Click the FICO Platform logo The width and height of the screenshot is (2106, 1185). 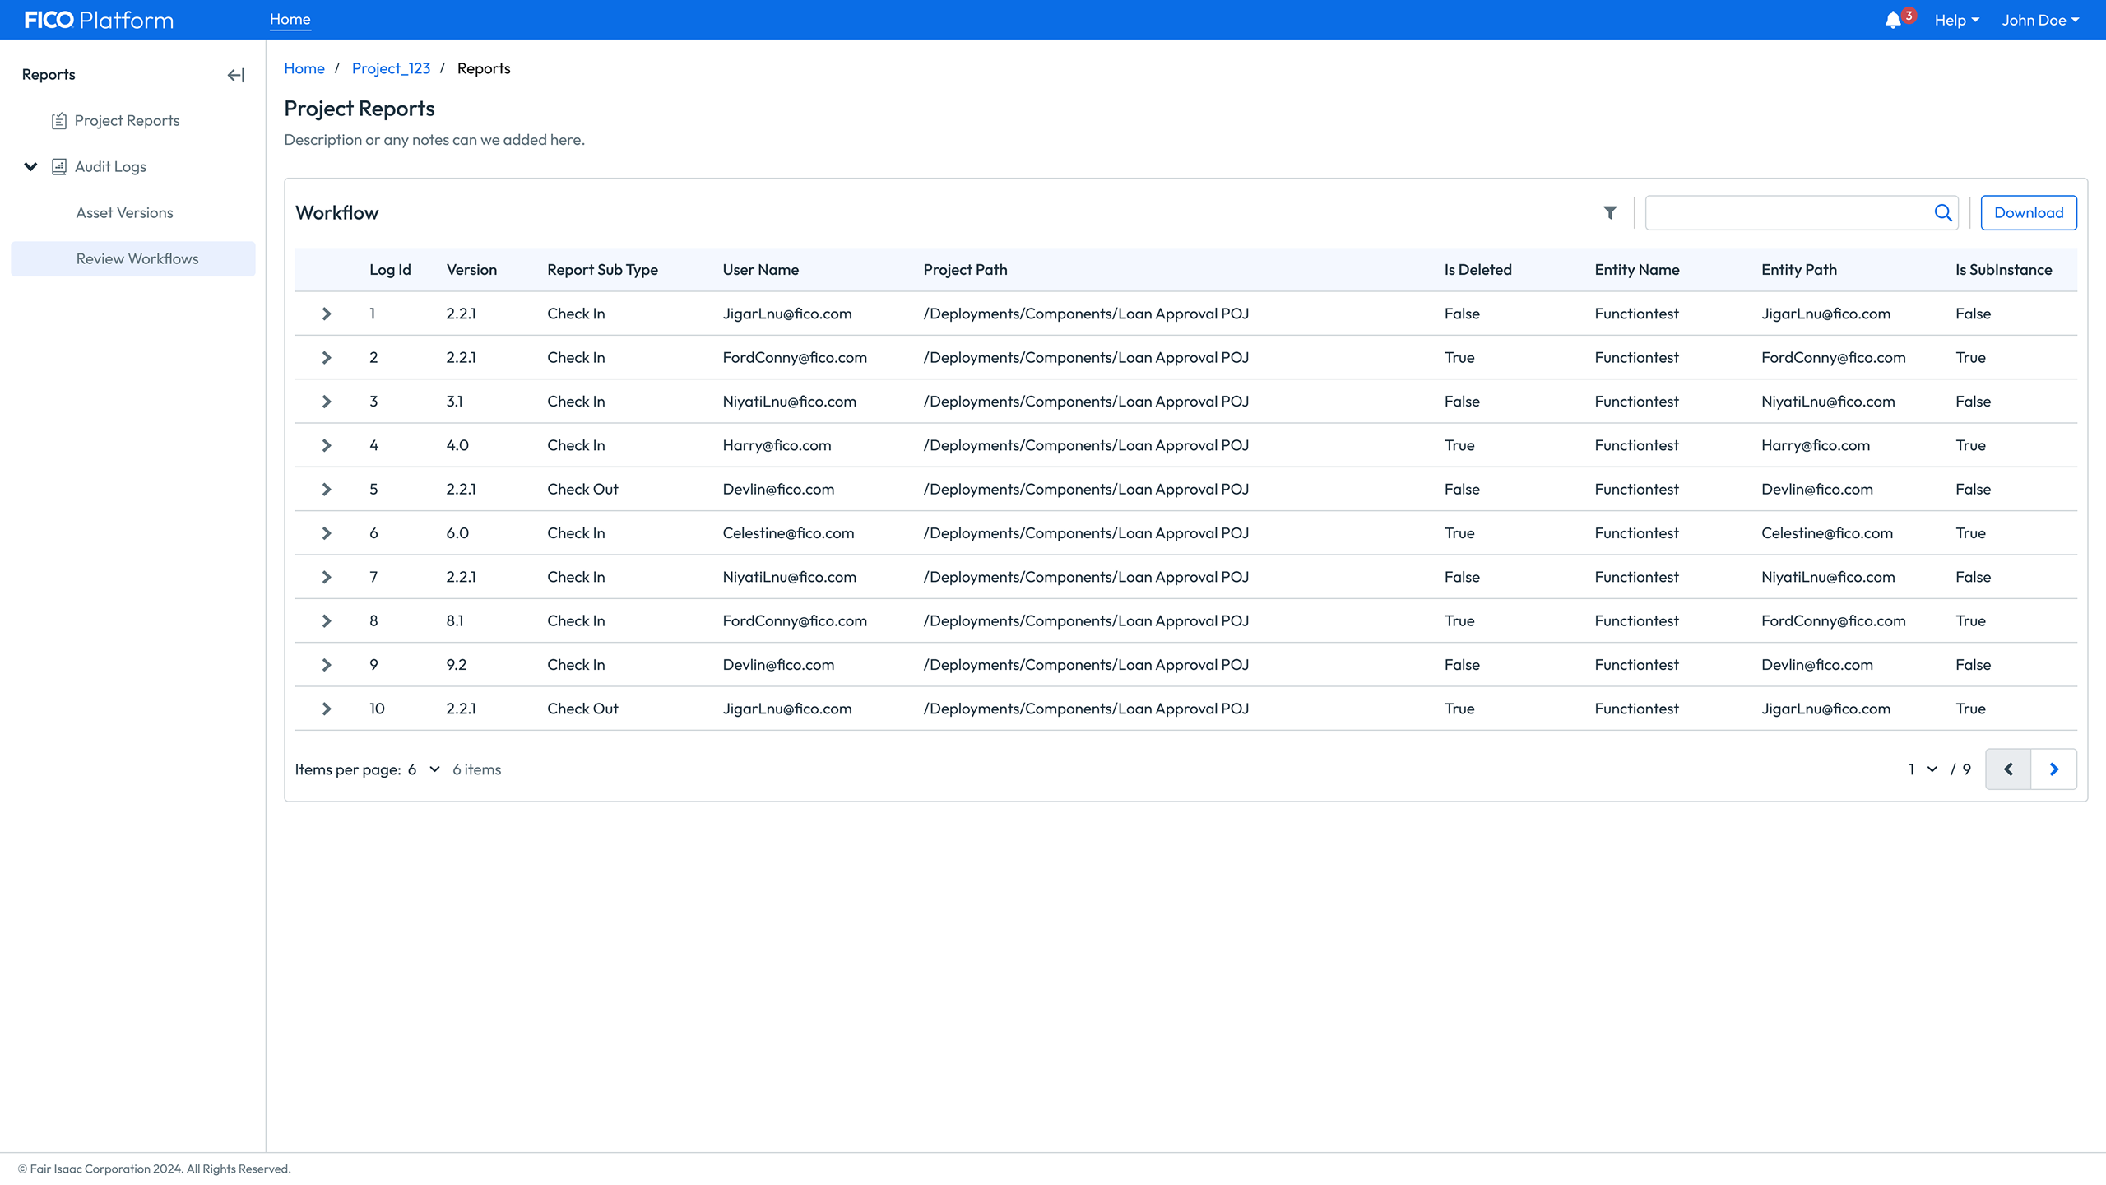(x=99, y=20)
